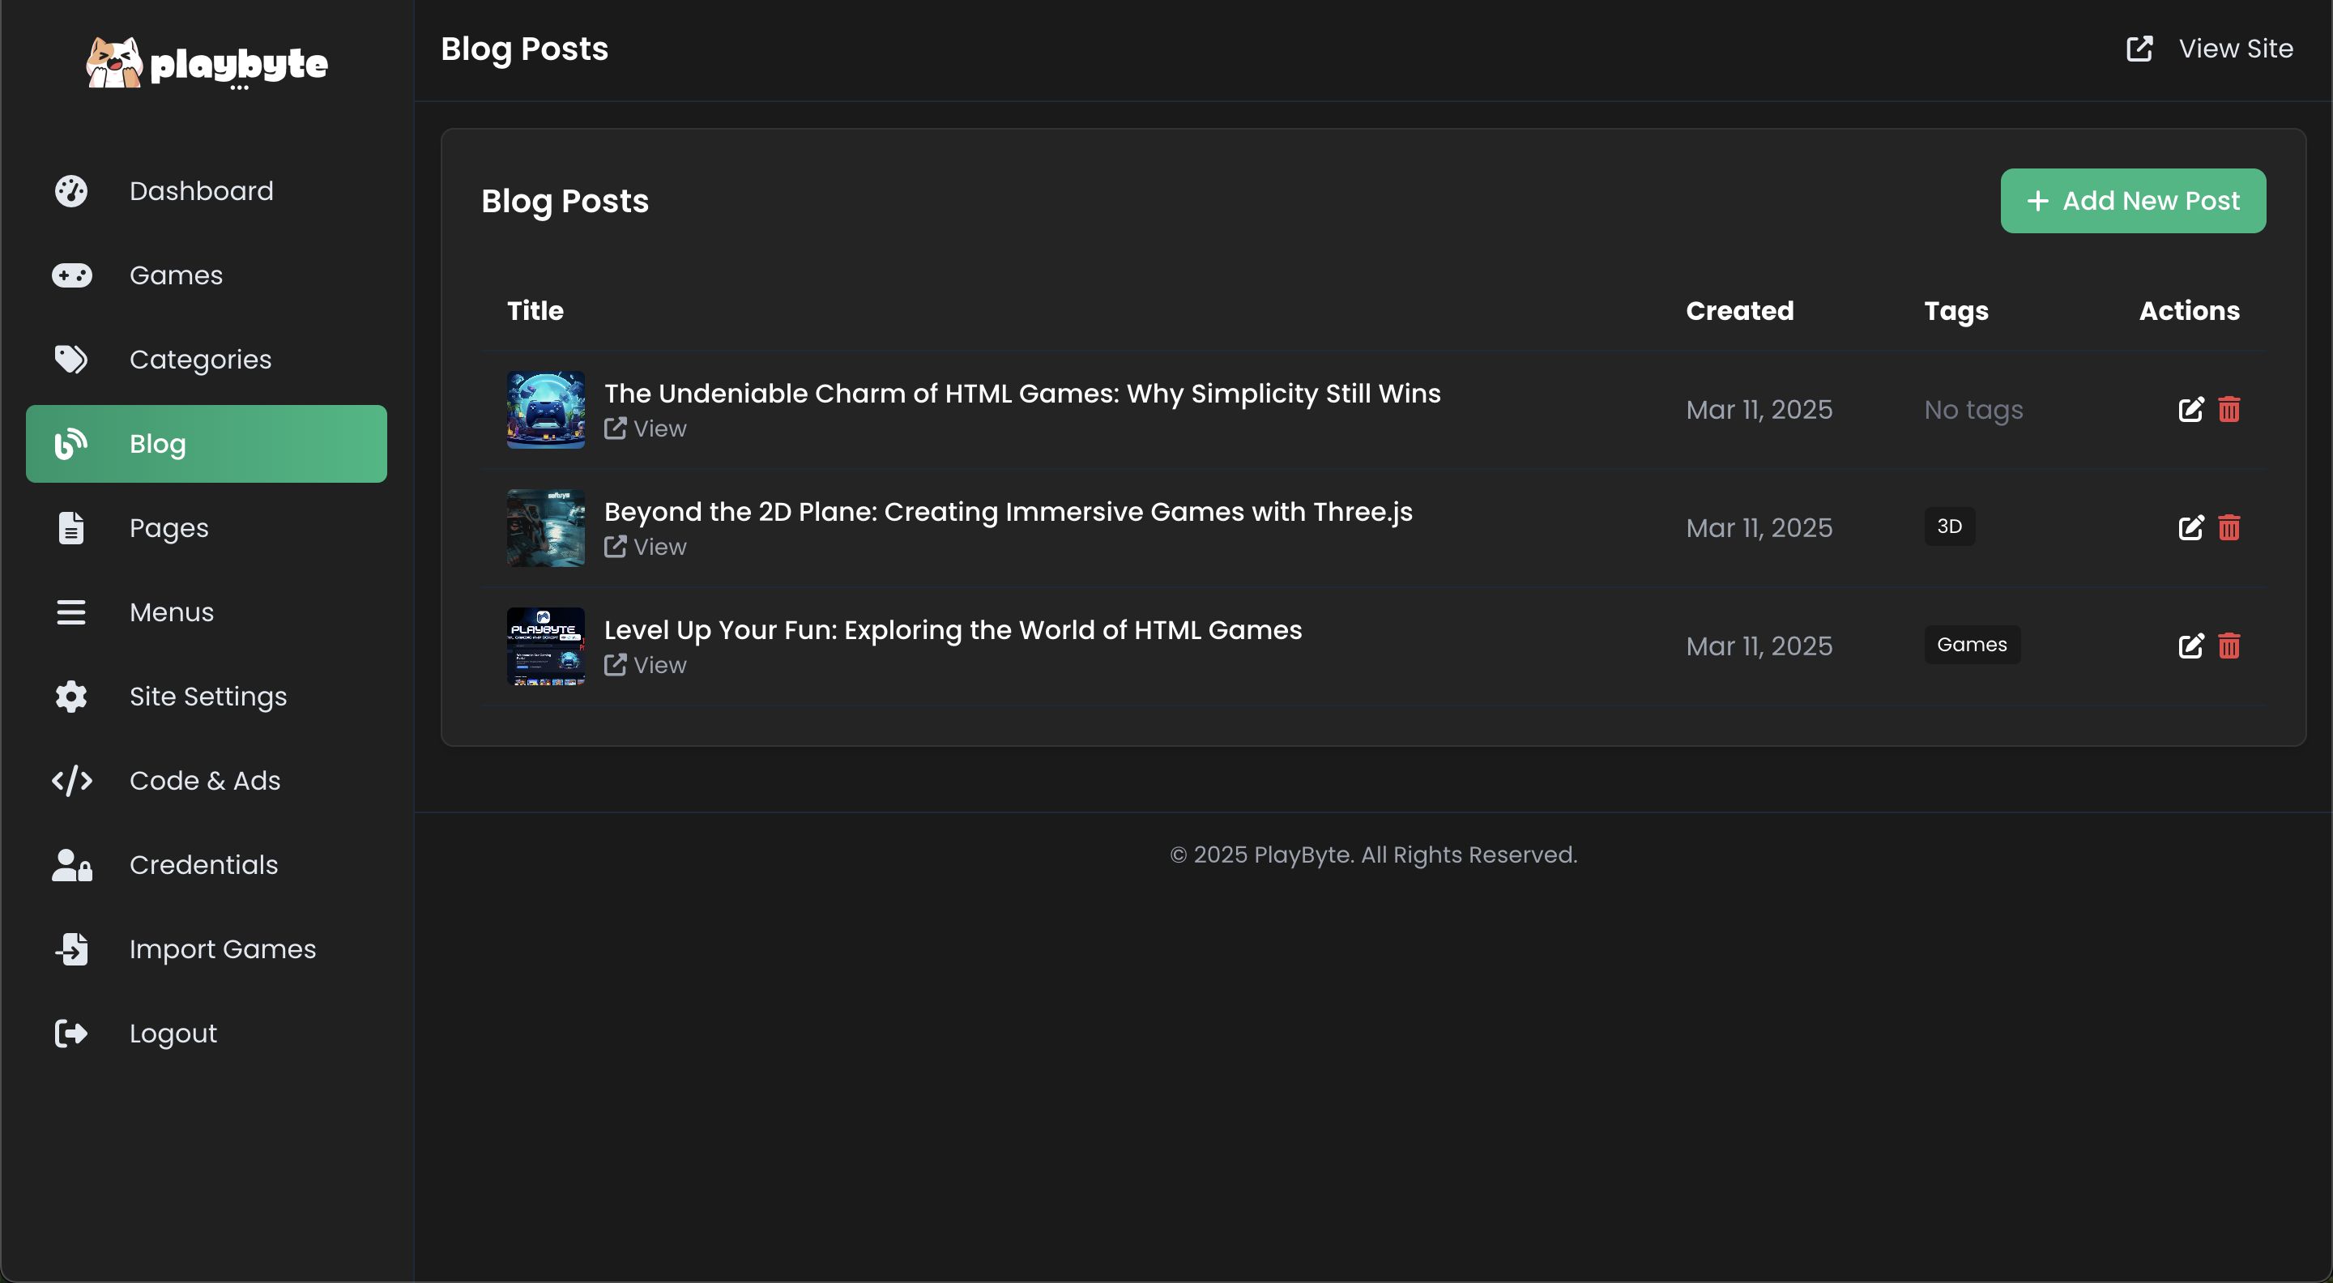Go to Pages menu item
This screenshot has width=2333, height=1283.
point(168,528)
